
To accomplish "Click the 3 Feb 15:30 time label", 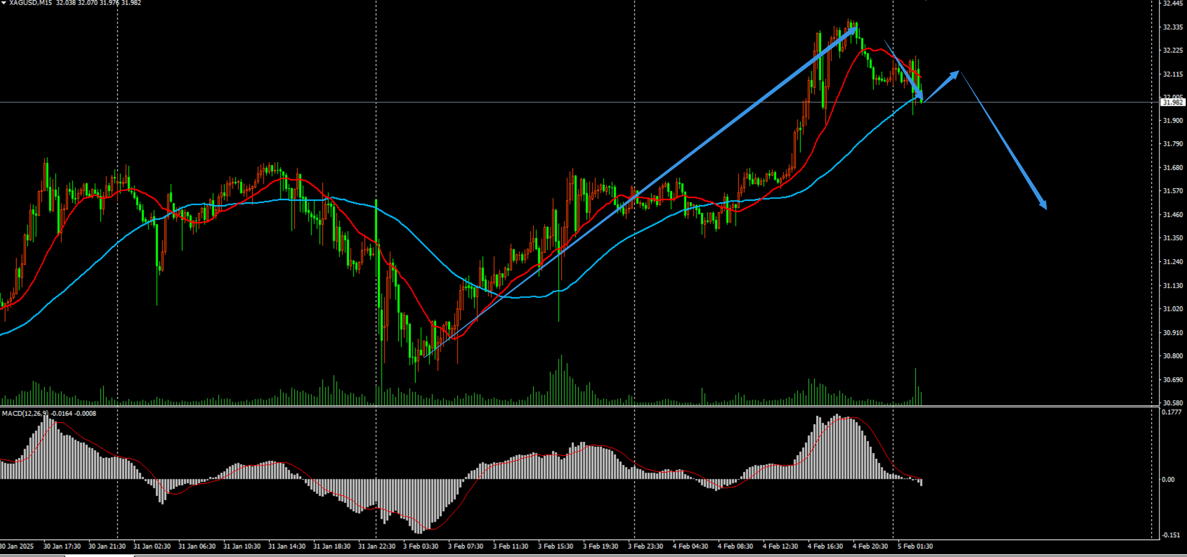I will tap(555, 546).
